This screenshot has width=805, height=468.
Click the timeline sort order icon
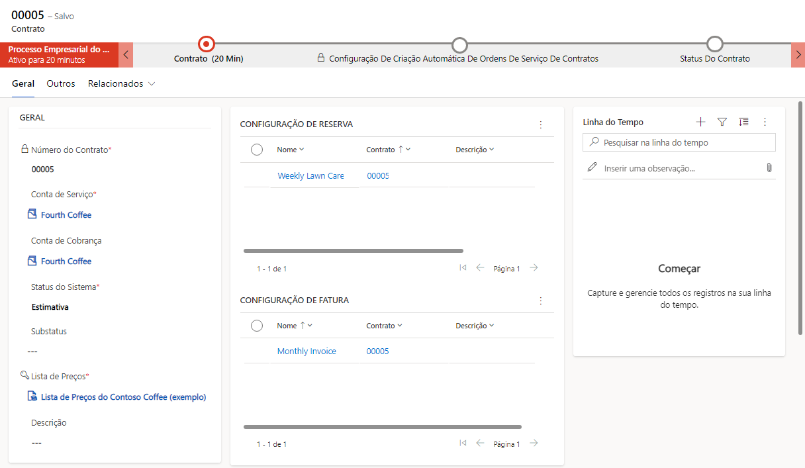(743, 122)
